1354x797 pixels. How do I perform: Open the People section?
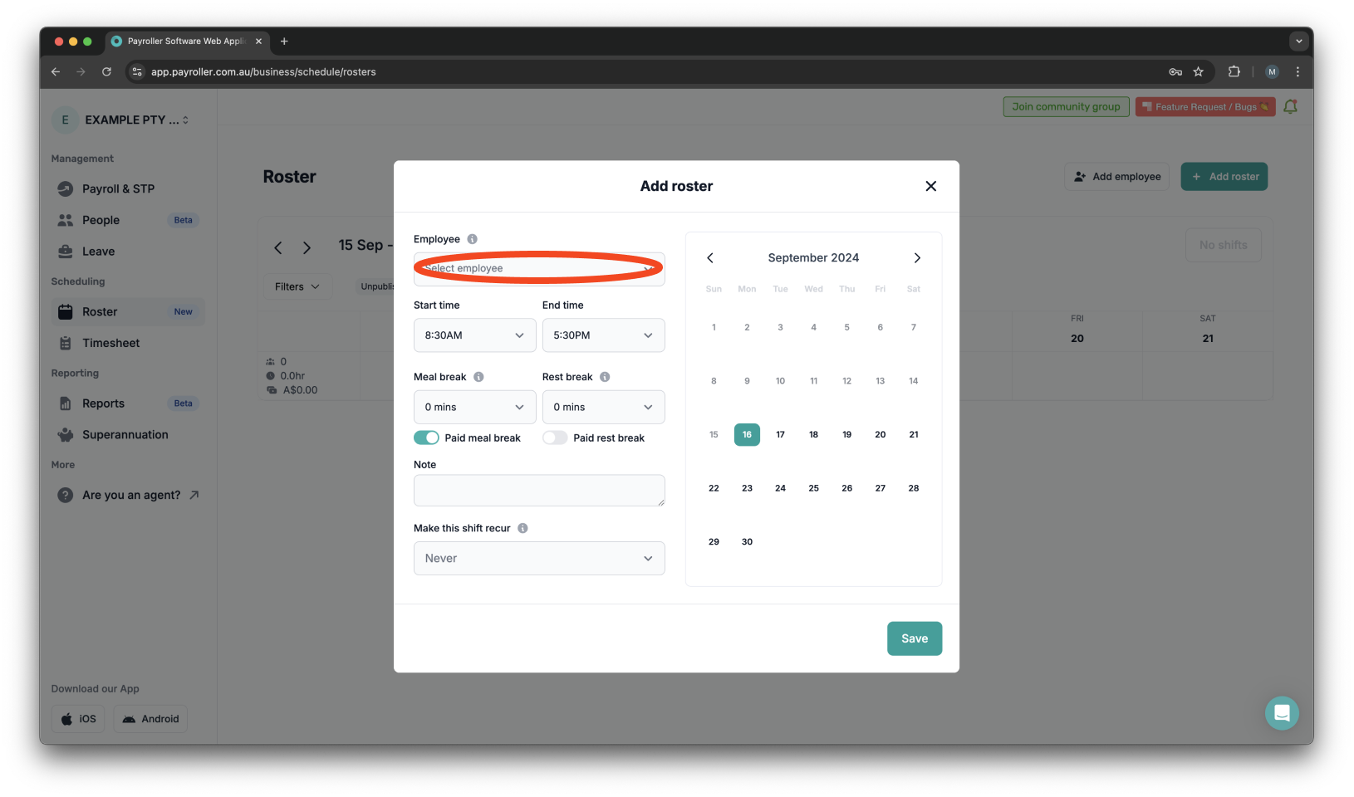coord(127,220)
